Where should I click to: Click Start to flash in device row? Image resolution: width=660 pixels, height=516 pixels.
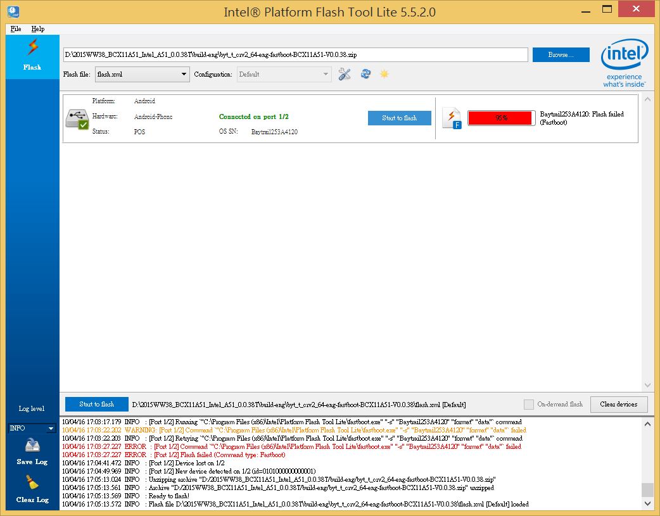[x=399, y=118]
